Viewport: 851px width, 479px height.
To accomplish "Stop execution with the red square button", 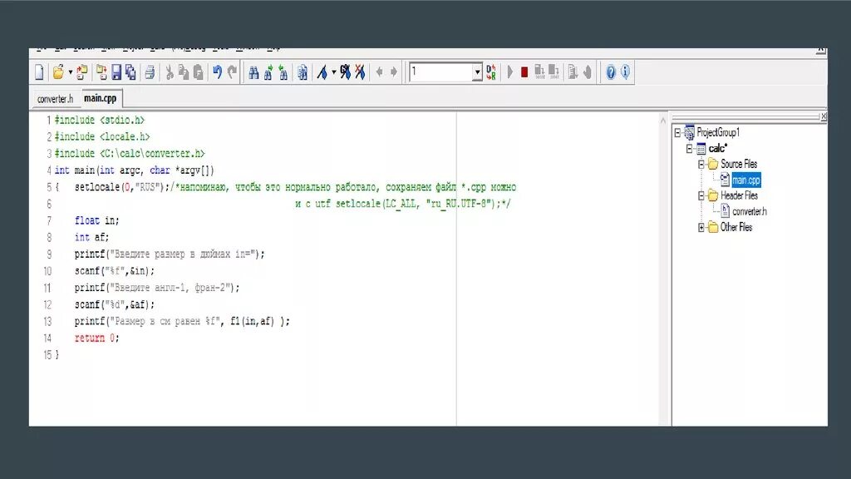I will tap(524, 72).
